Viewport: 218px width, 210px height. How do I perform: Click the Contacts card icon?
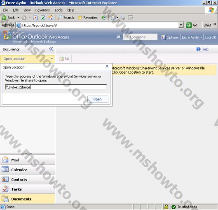click(x=5, y=179)
